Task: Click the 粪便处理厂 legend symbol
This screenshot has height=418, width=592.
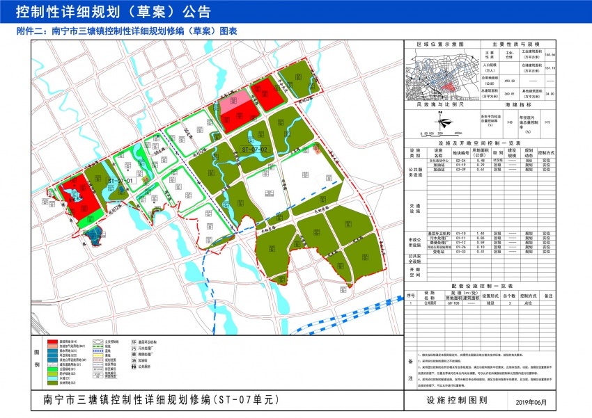Action: [134, 354]
